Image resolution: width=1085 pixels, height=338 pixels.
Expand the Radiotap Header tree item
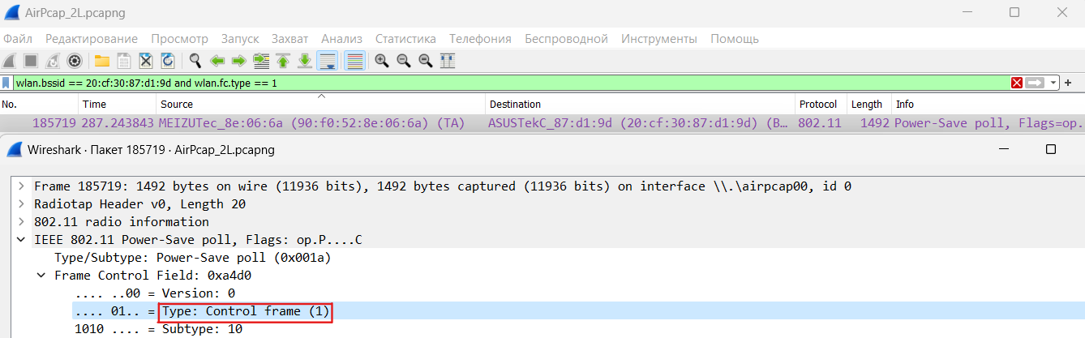pyautogui.click(x=22, y=203)
